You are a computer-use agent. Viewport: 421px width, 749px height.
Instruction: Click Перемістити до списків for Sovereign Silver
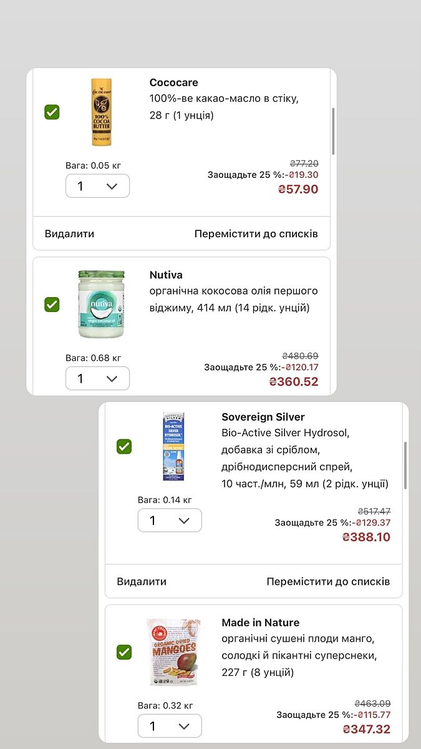(328, 582)
